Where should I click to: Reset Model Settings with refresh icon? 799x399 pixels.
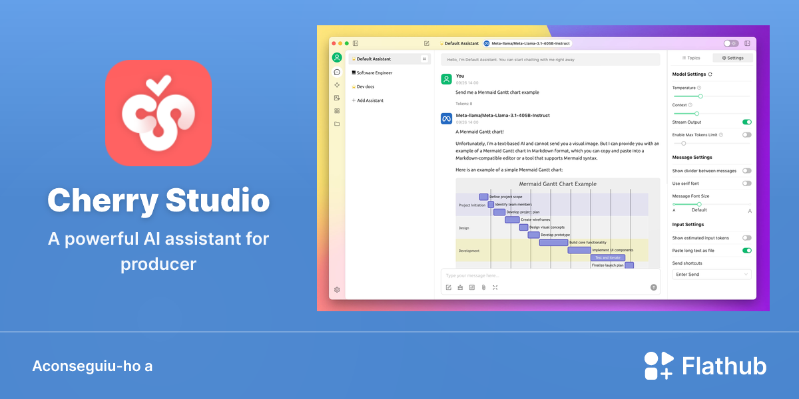click(710, 74)
